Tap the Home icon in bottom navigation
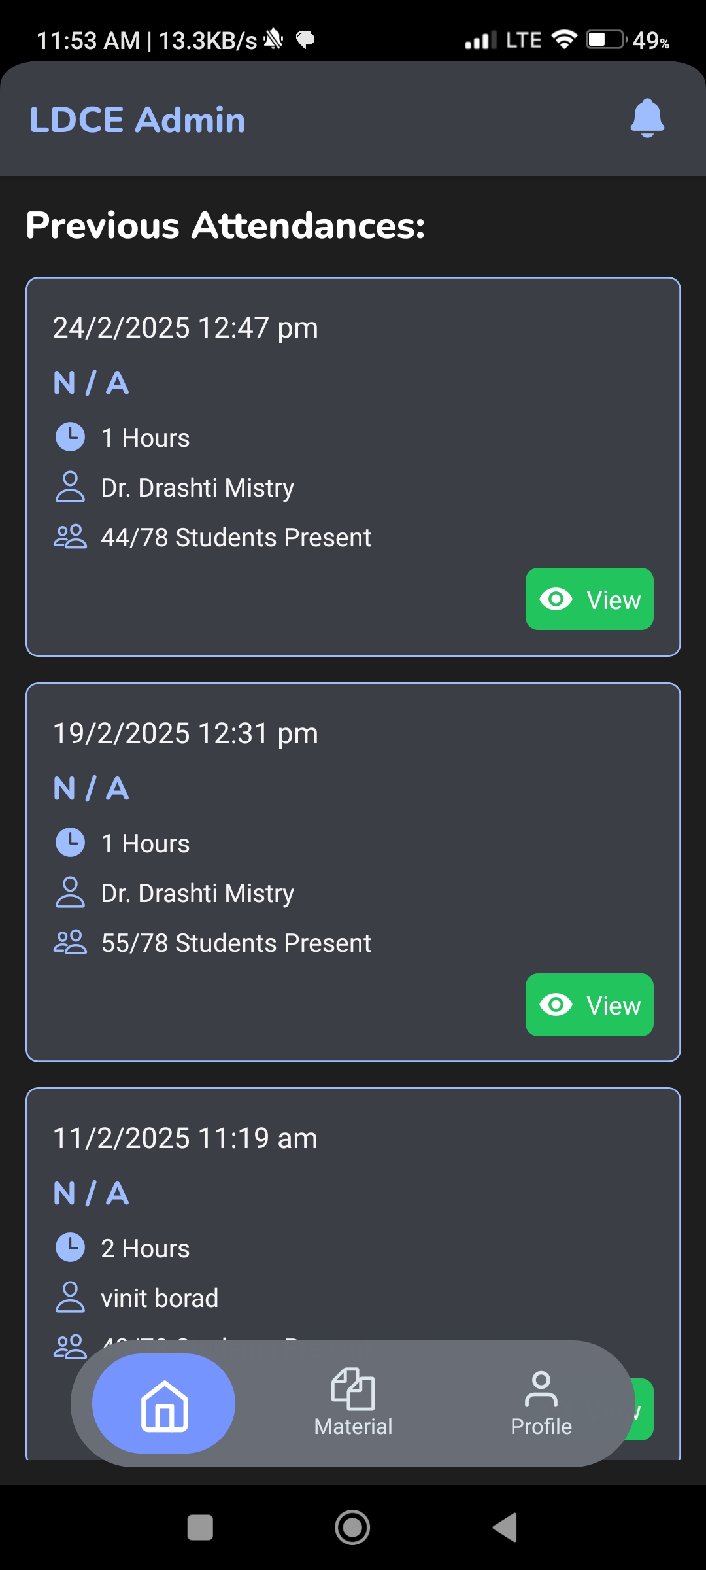706x1570 pixels. pyautogui.click(x=164, y=1404)
